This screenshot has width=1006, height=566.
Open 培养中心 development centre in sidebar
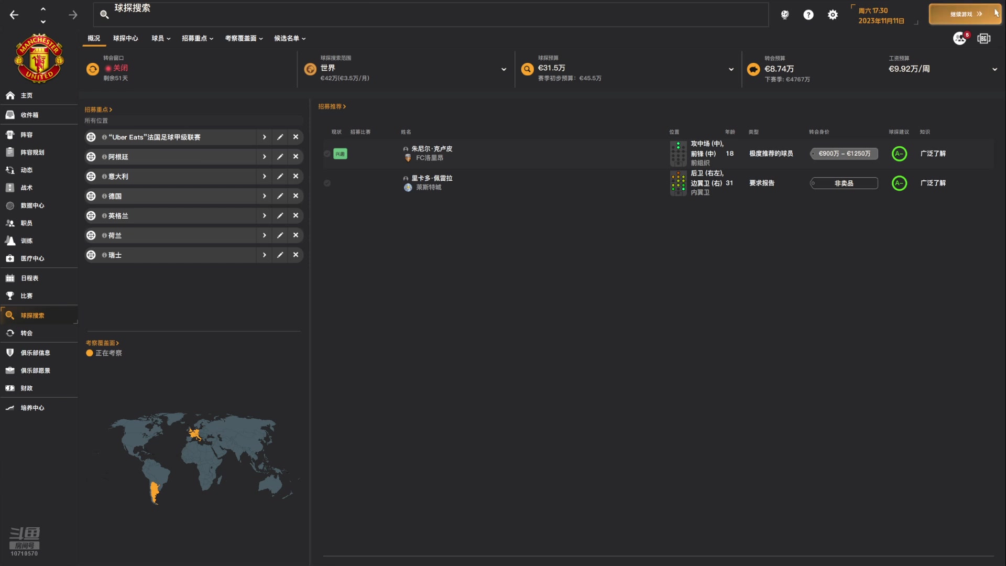39,408
